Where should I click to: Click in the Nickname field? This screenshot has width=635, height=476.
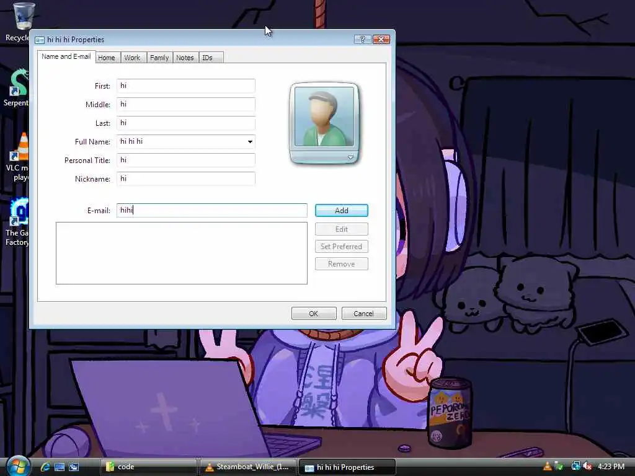(186, 179)
